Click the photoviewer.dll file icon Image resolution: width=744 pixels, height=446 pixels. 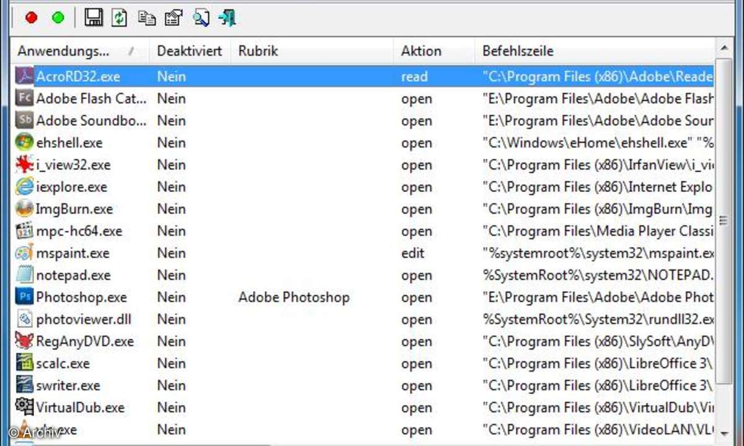point(24,319)
